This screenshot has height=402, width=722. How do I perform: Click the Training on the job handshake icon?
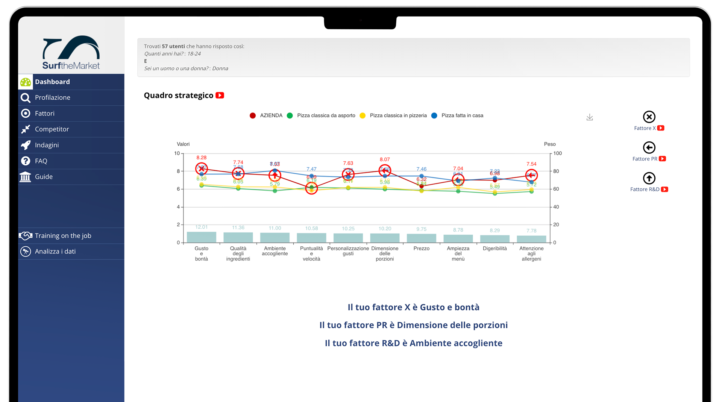pos(26,236)
